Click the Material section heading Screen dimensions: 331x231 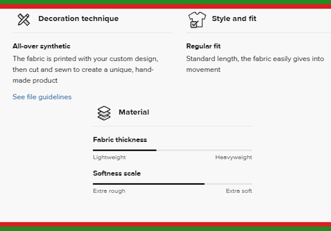(x=134, y=112)
